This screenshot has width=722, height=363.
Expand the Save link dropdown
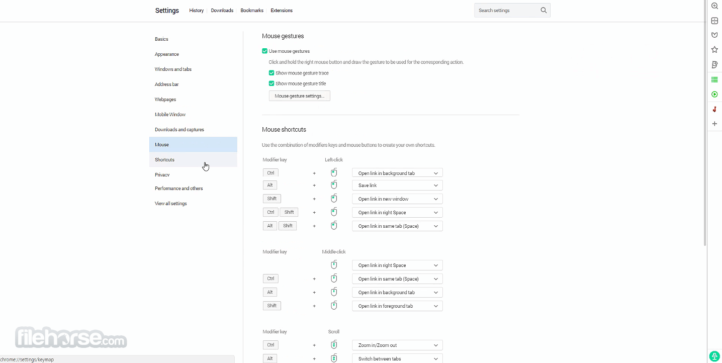pos(397,186)
